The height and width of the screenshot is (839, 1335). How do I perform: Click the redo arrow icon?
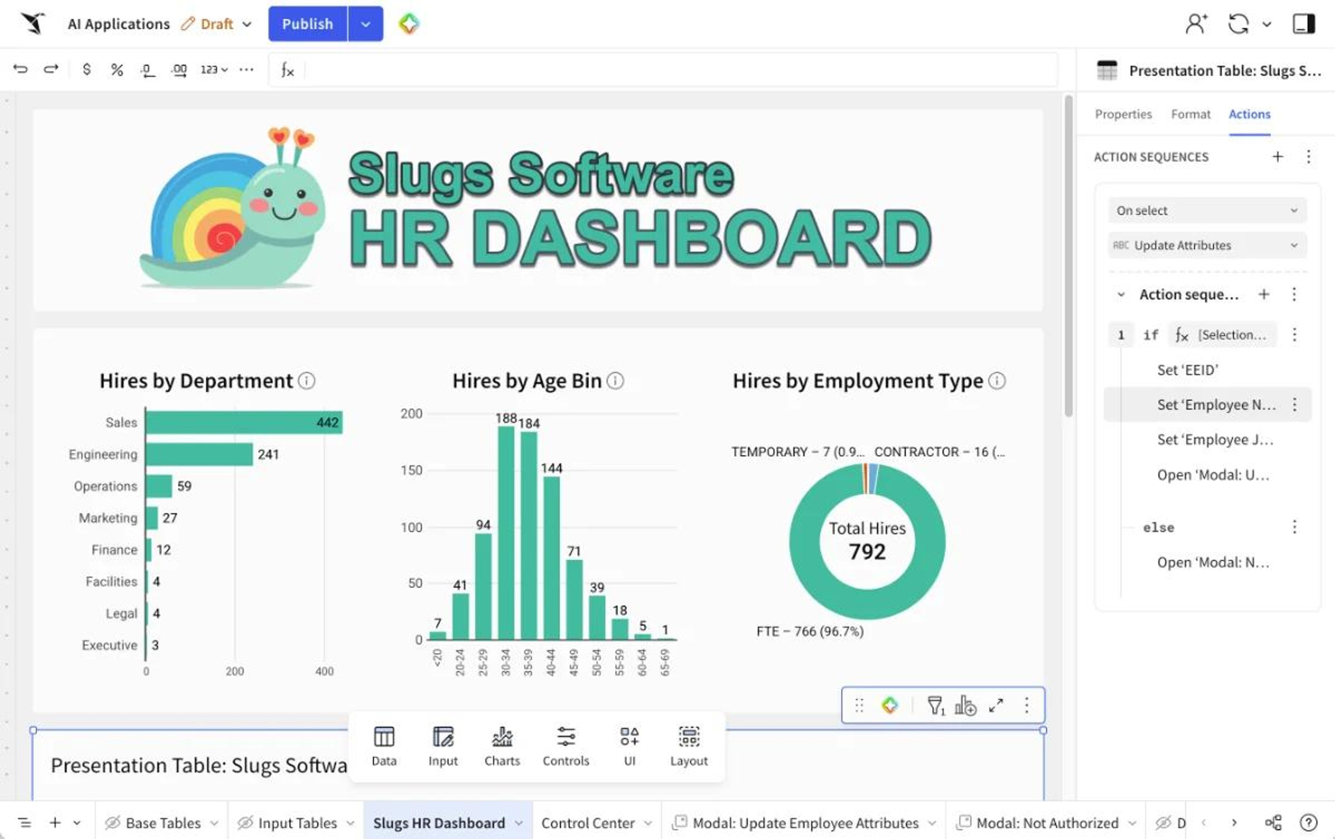coord(51,69)
